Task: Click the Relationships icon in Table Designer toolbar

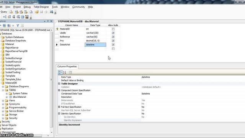Action: [5, 17]
